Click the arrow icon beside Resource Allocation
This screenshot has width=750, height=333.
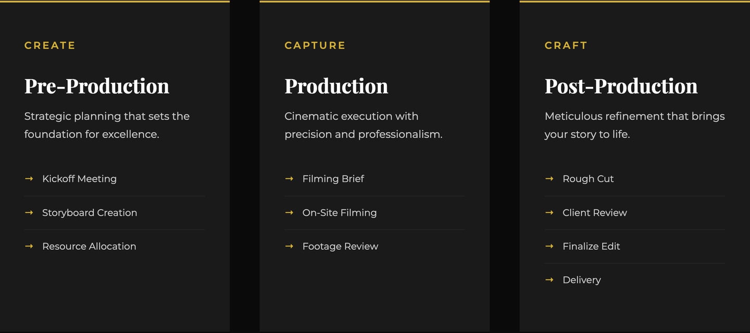(29, 246)
